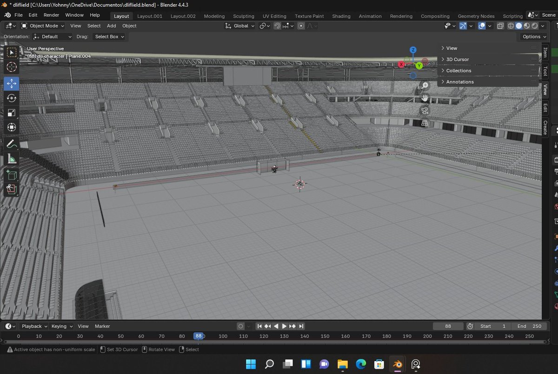Open the Add menu in viewport header
This screenshot has width=558, height=374.
point(112,26)
